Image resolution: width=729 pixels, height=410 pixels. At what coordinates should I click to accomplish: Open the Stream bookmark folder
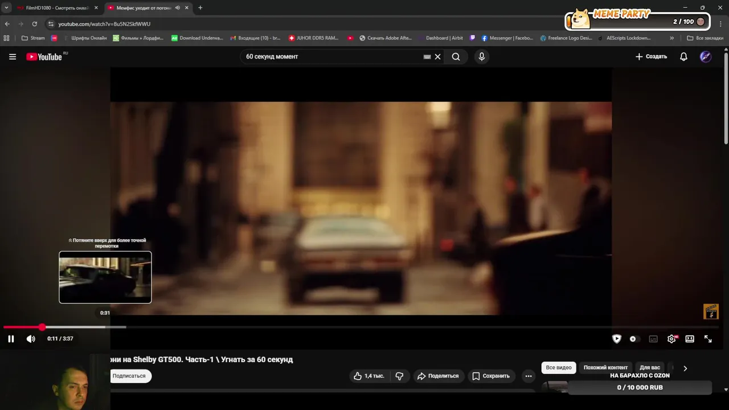pyautogui.click(x=33, y=38)
